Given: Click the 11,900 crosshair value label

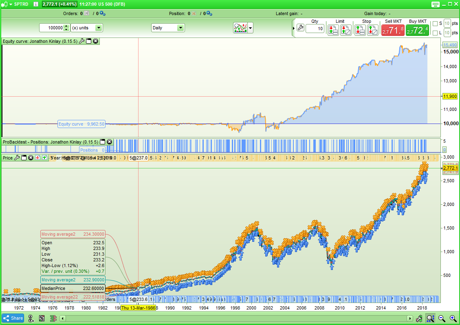Looking at the screenshot, I should tap(450, 96).
